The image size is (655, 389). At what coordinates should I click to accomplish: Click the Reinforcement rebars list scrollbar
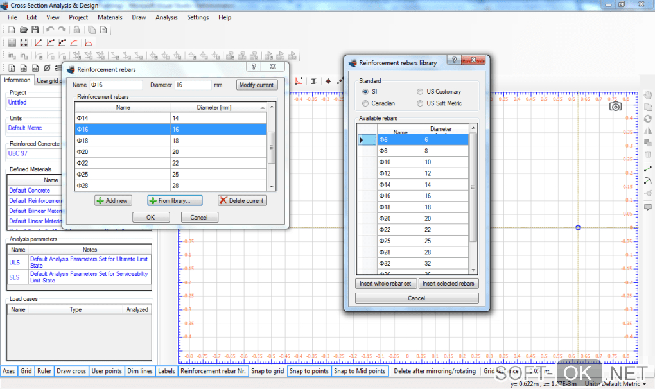tap(272, 148)
